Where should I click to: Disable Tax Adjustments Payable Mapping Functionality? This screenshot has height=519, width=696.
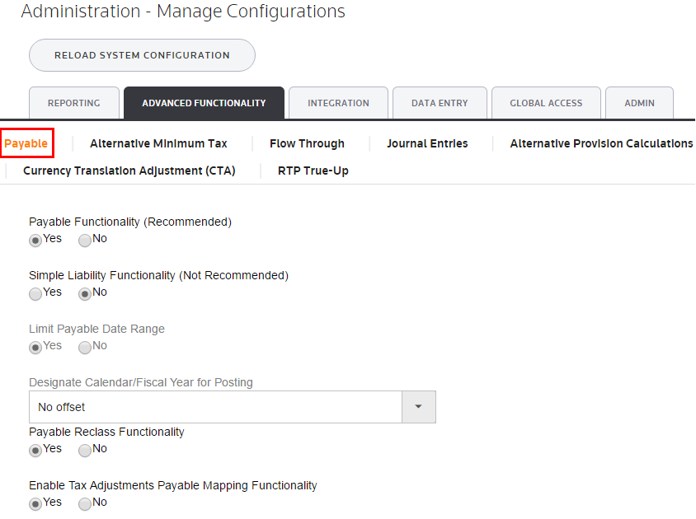(x=85, y=504)
